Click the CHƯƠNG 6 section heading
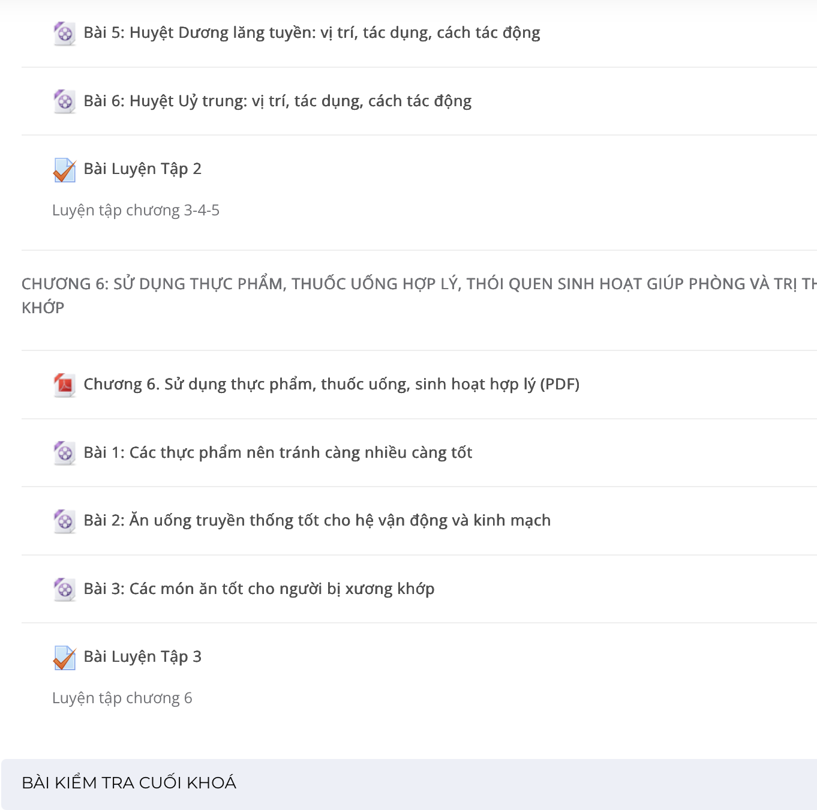Image resolution: width=817 pixels, height=810 pixels. (419, 295)
